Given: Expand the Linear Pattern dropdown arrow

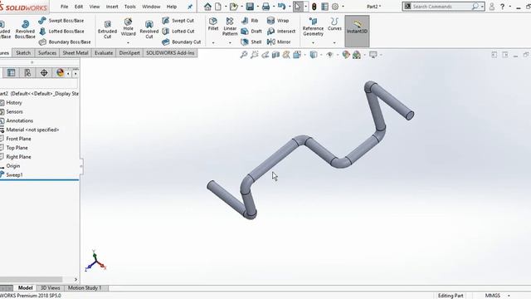Looking at the screenshot, I should click(x=230, y=42).
